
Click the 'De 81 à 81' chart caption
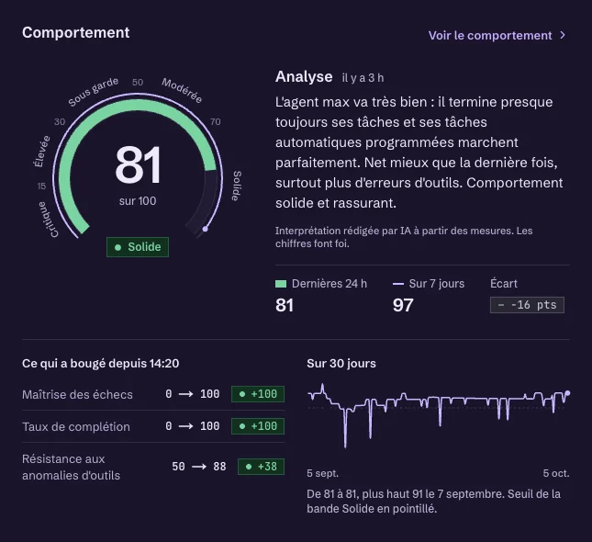pyautogui.click(x=434, y=502)
